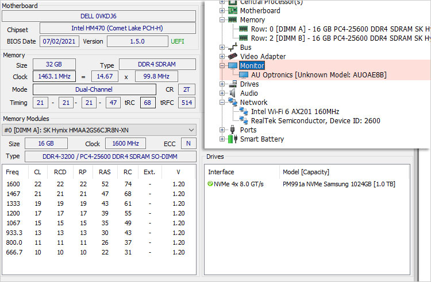Select Intel Wi-Fi 6 AX201 network adapter
431x282 pixels.
(x=295, y=111)
